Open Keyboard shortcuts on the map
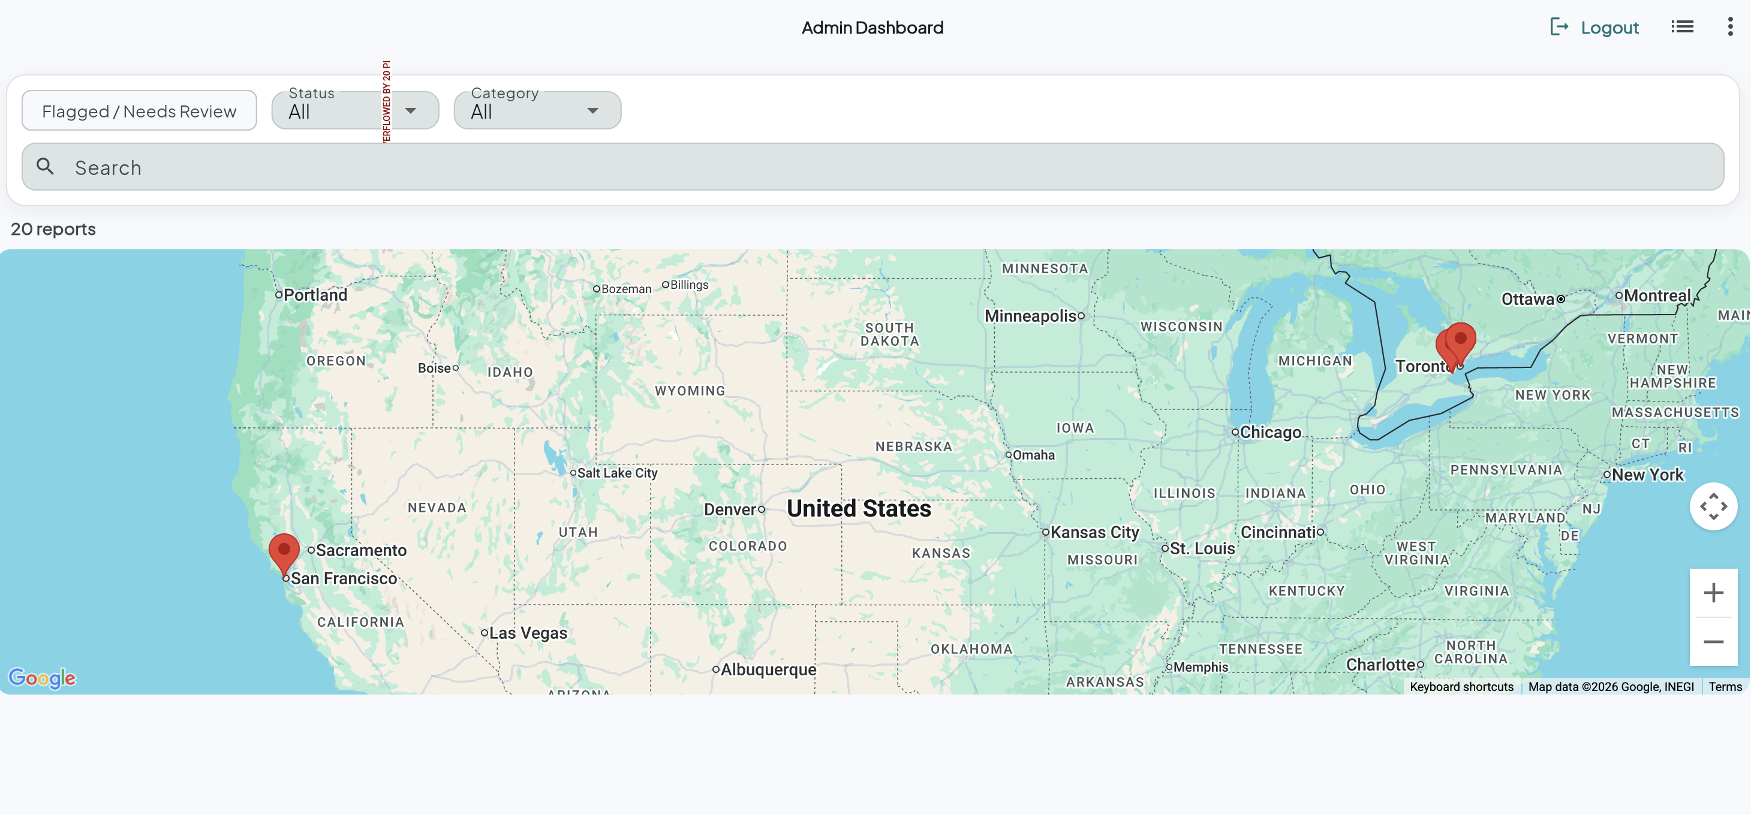 1461,687
